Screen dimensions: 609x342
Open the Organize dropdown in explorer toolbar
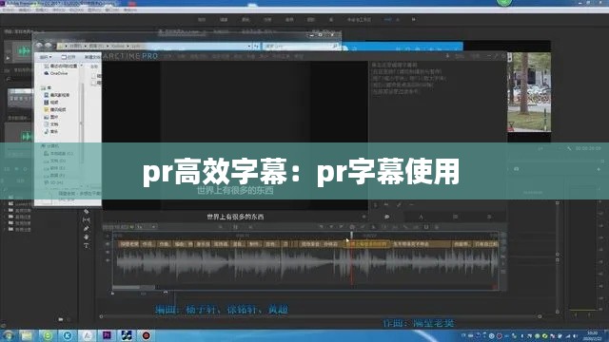46,57
